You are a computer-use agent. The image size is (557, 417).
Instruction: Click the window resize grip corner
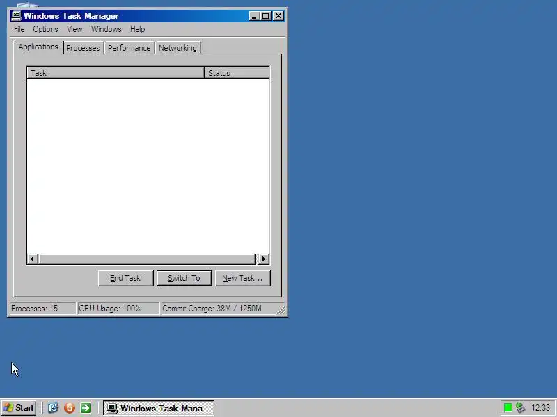pos(281,310)
